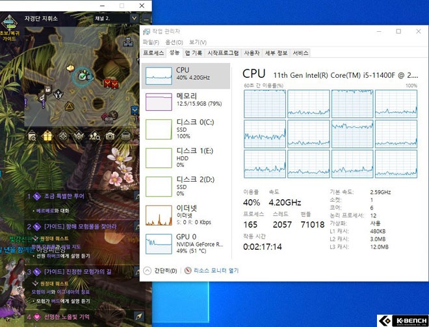Click the first logical processor usage graph
This screenshot has height=327, width=429.
pyautogui.click(x=265, y=104)
